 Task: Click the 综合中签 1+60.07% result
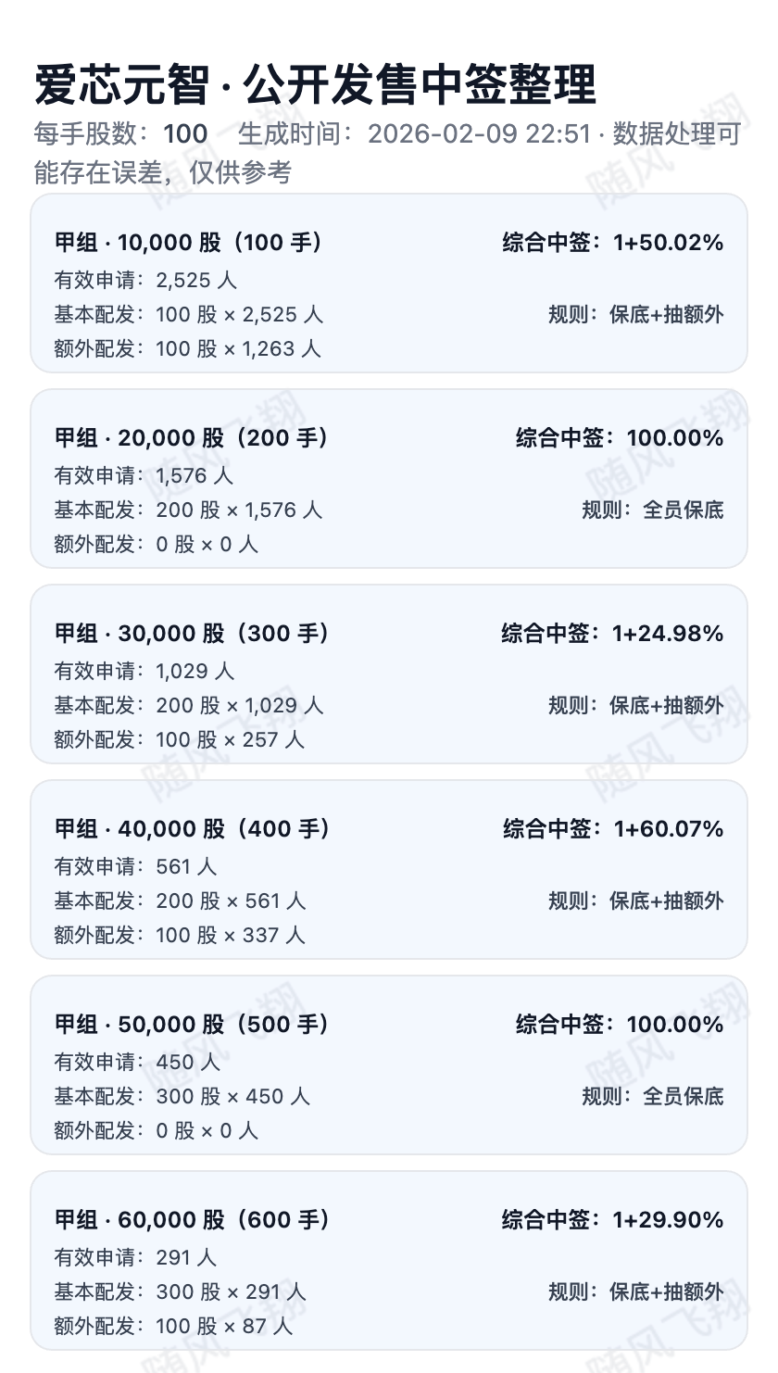[612, 829]
